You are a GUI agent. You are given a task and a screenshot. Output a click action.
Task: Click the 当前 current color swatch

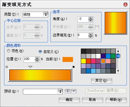[68, 59]
